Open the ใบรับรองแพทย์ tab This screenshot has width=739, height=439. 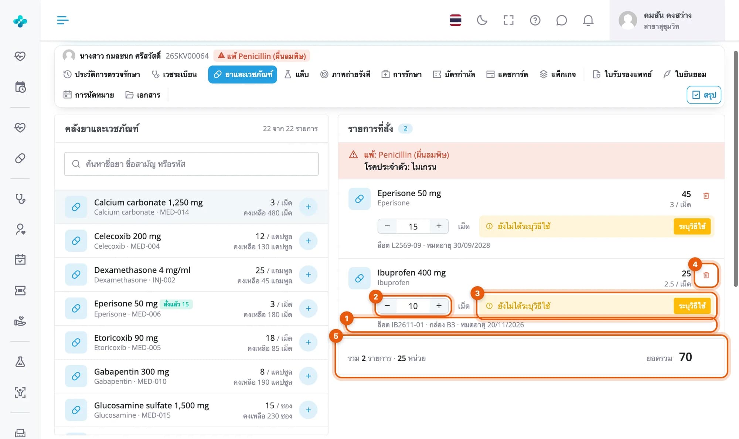click(x=622, y=74)
